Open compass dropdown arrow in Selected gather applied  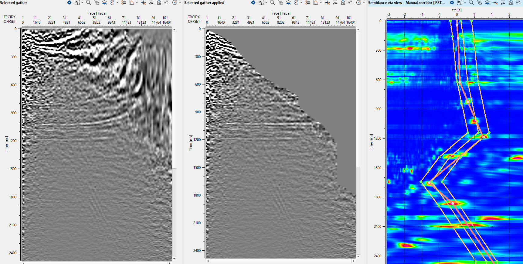point(364,3)
